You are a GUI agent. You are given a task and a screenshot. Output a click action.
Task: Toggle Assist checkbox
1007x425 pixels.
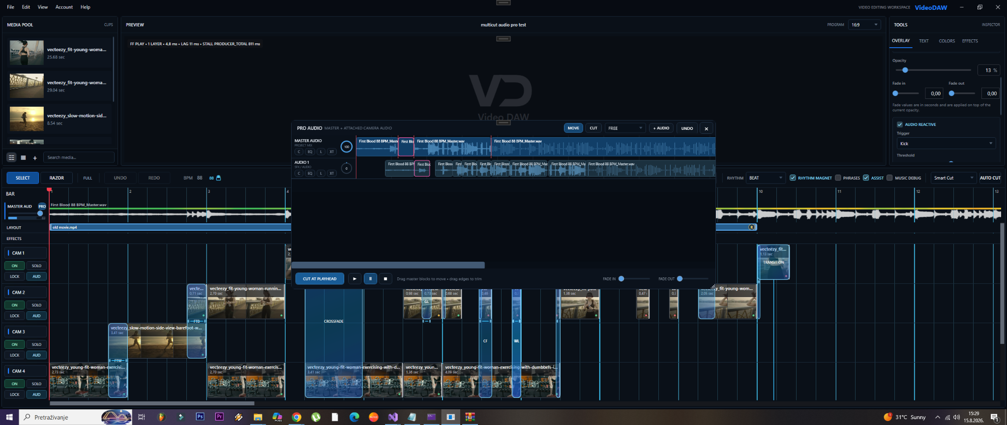click(866, 178)
